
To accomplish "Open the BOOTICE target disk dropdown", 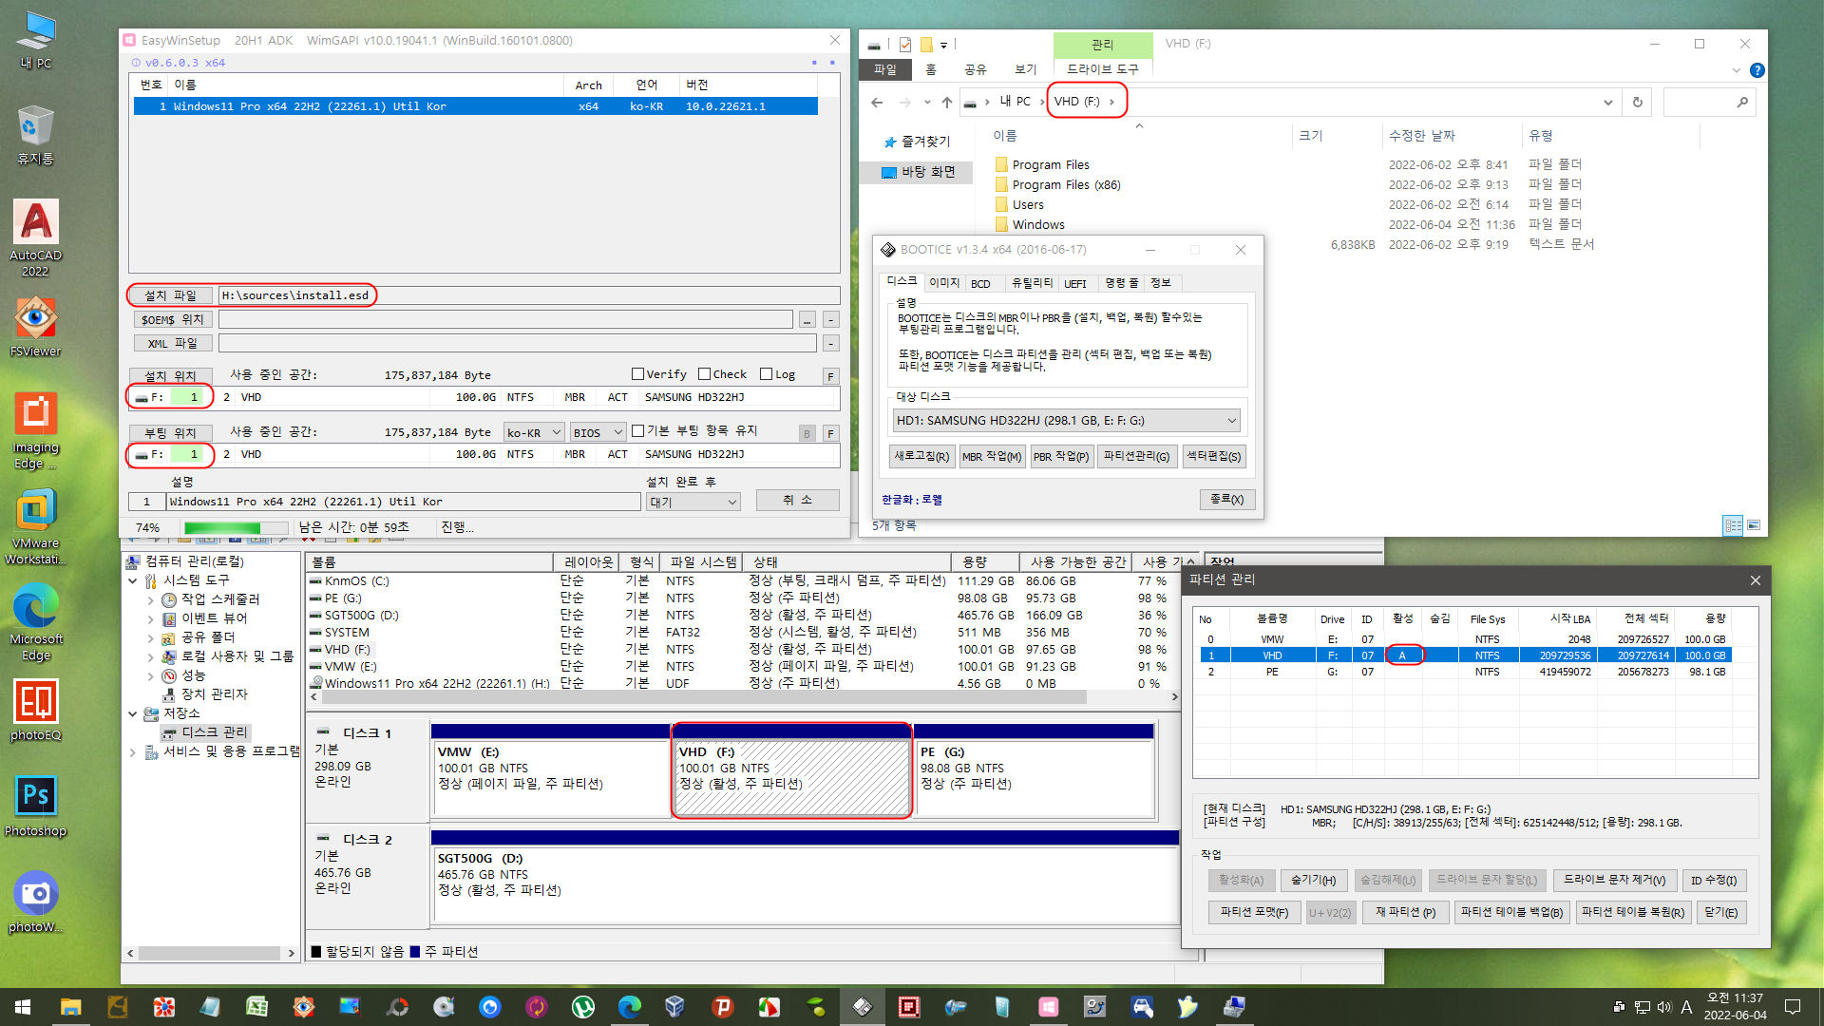I will pos(1066,420).
